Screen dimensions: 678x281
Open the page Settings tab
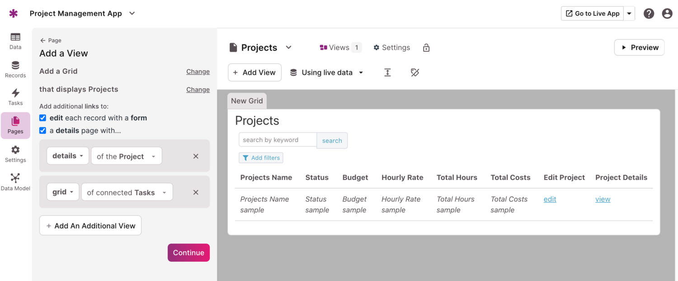[x=391, y=48]
